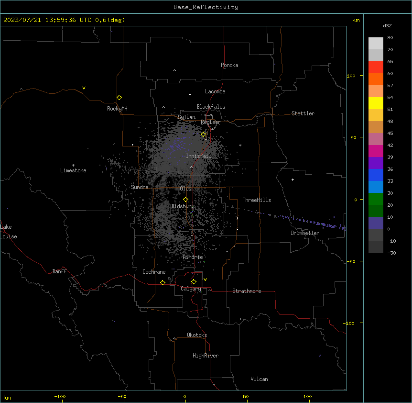The height and width of the screenshot is (403, 412).
Task: Click the white asterisk above Limestone label
Action: pos(73,166)
